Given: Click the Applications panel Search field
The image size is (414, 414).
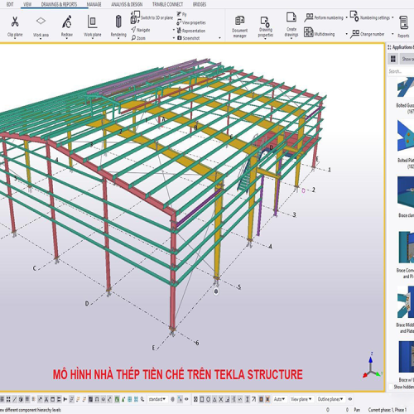Looking at the screenshot, I should pos(401,71).
